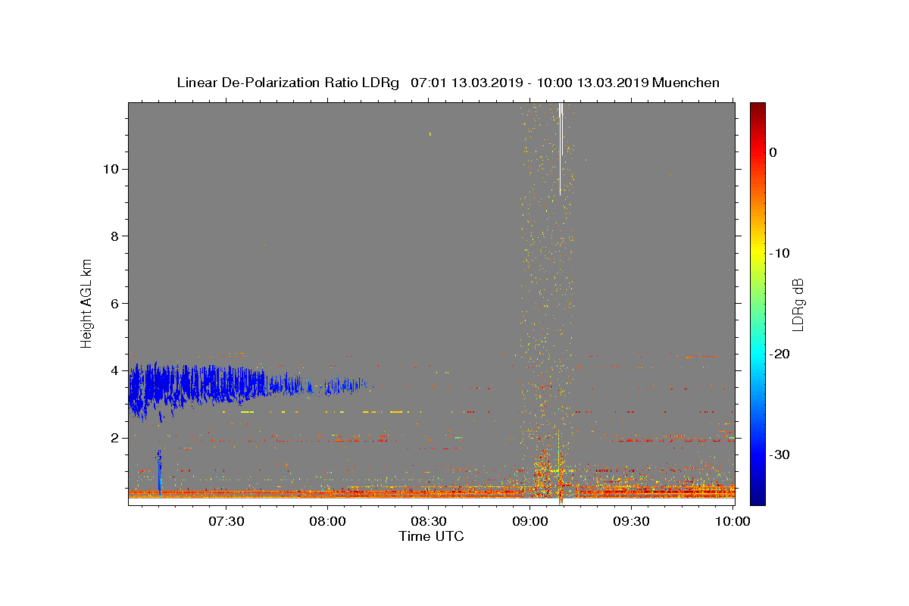This screenshot has width=909, height=606.
Task: Click the colorbar tick label -10
Action: [x=779, y=253]
